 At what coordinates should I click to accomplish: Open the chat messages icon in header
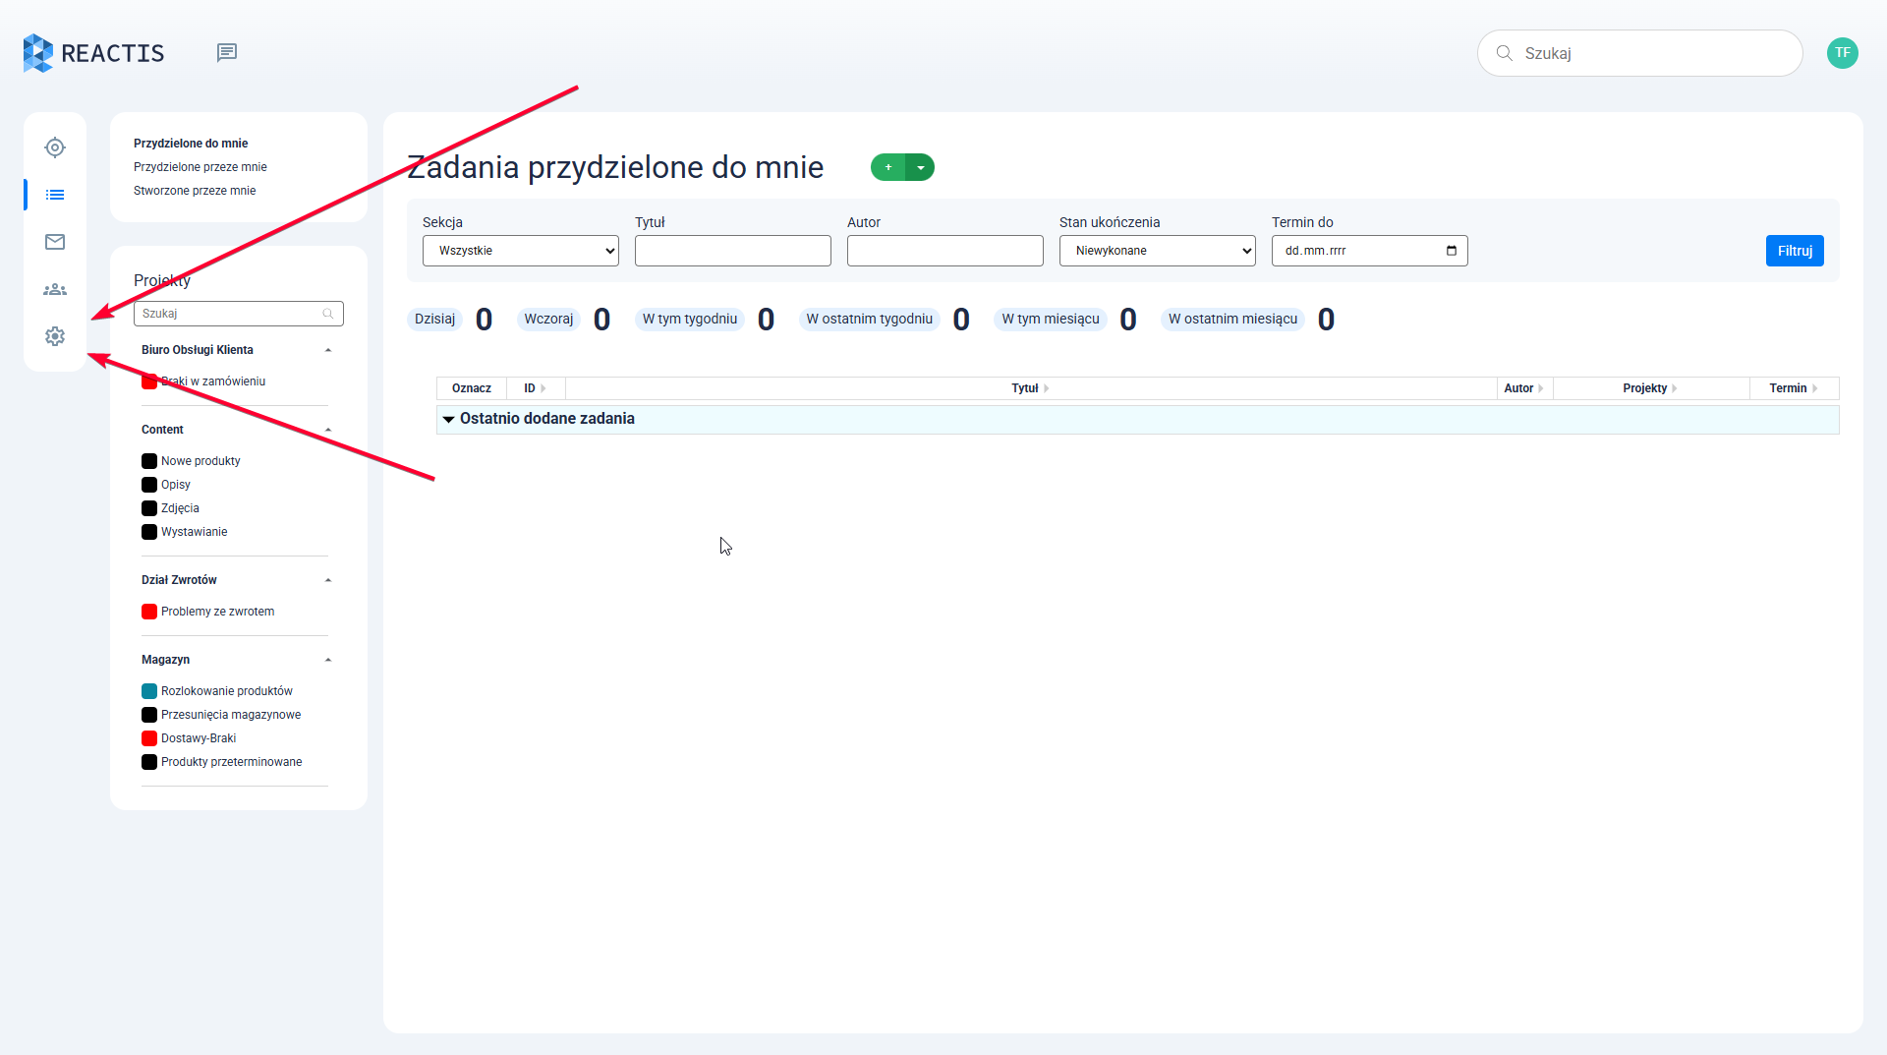[x=227, y=52]
